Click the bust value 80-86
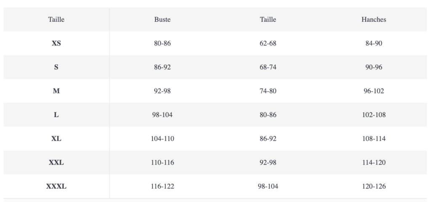This screenshot has width=431, height=202. [x=162, y=43]
